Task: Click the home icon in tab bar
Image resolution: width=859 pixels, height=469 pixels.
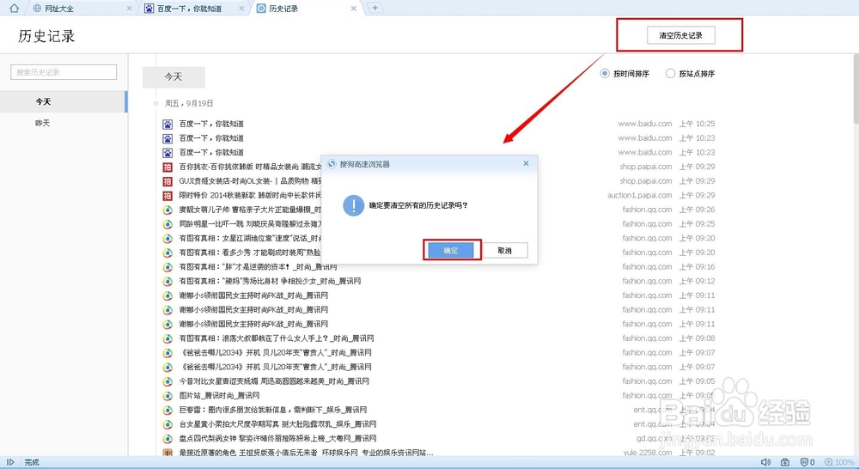Action: click(15, 8)
